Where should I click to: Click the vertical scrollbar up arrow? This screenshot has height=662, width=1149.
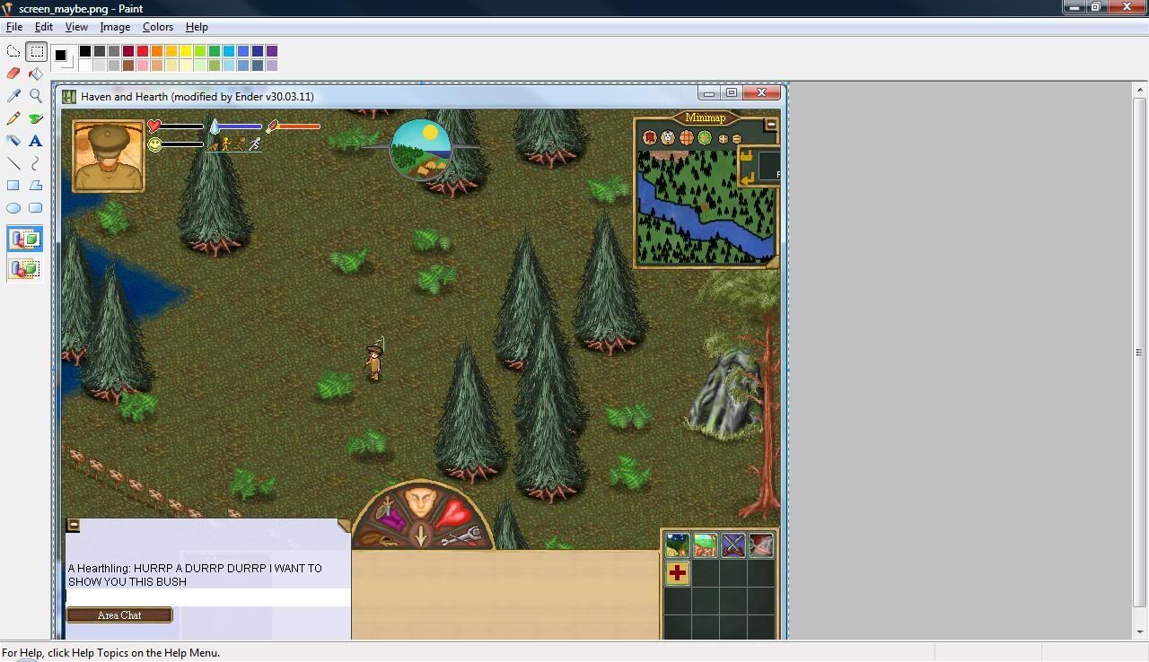[1140, 90]
